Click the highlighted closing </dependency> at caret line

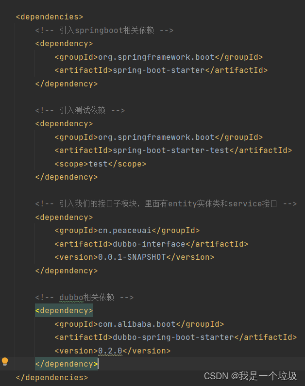67,364
